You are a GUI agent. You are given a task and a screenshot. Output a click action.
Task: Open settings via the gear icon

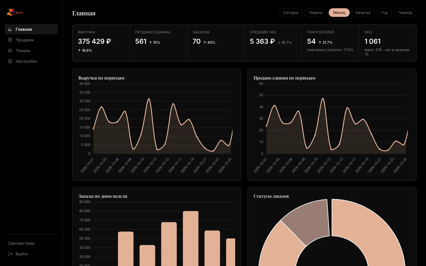click(x=10, y=61)
